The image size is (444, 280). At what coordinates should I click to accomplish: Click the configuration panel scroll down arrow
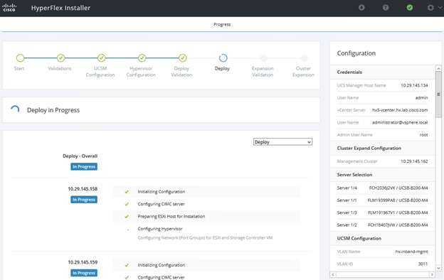[438, 268]
